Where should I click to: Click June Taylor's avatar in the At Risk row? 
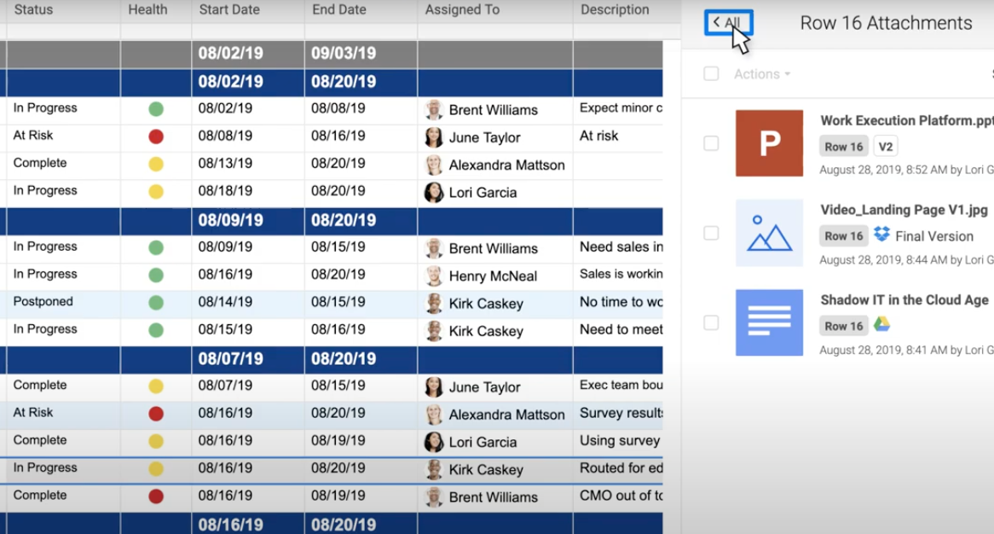coord(434,137)
